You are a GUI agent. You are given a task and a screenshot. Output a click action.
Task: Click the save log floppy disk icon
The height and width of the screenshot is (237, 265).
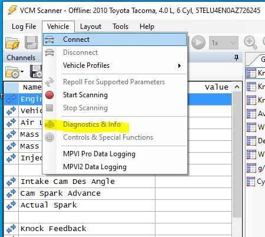point(31,42)
